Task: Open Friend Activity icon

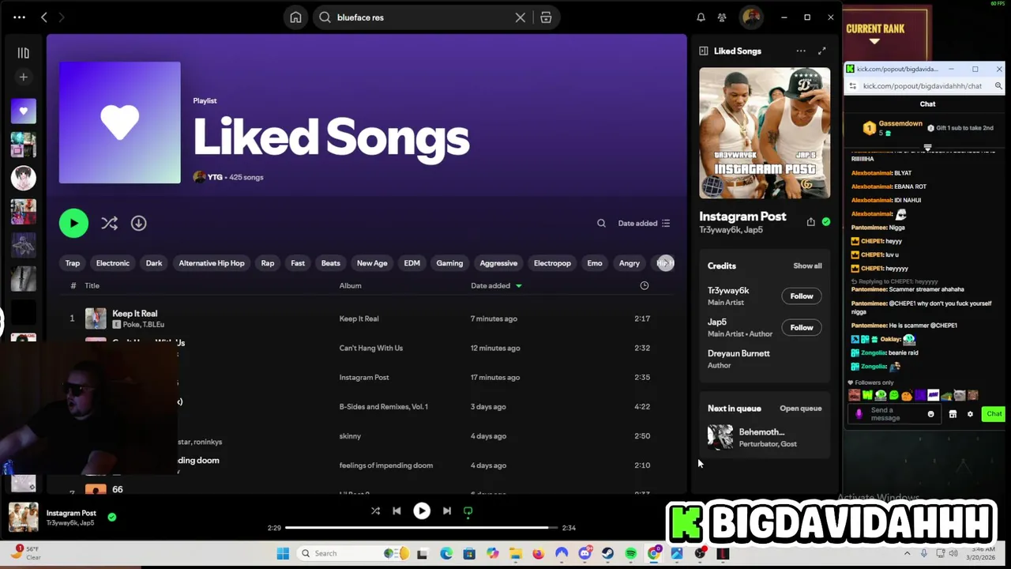Action: 722,17
